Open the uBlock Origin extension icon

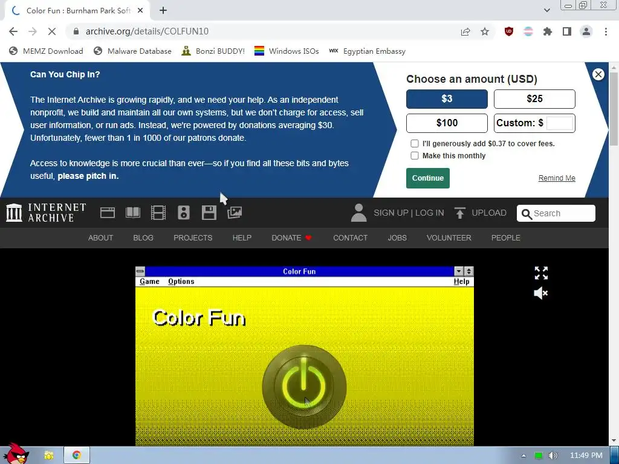[509, 31]
